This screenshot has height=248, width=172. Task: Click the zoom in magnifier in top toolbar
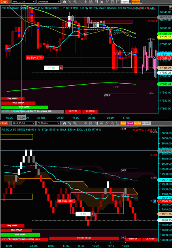[x=75, y=2]
